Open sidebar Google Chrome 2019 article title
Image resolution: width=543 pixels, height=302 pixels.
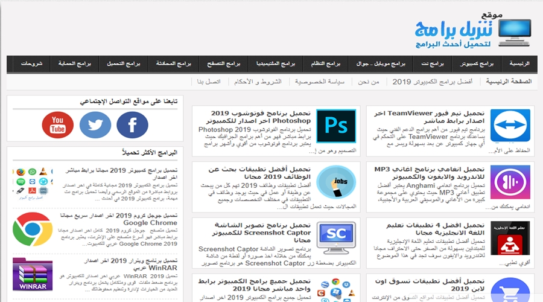pyautogui.click(x=119, y=219)
